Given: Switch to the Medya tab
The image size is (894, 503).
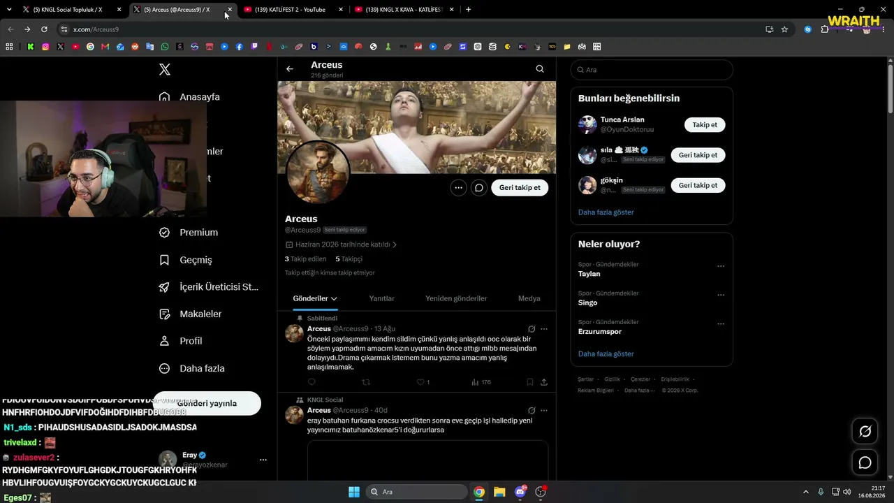Looking at the screenshot, I should tap(529, 298).
